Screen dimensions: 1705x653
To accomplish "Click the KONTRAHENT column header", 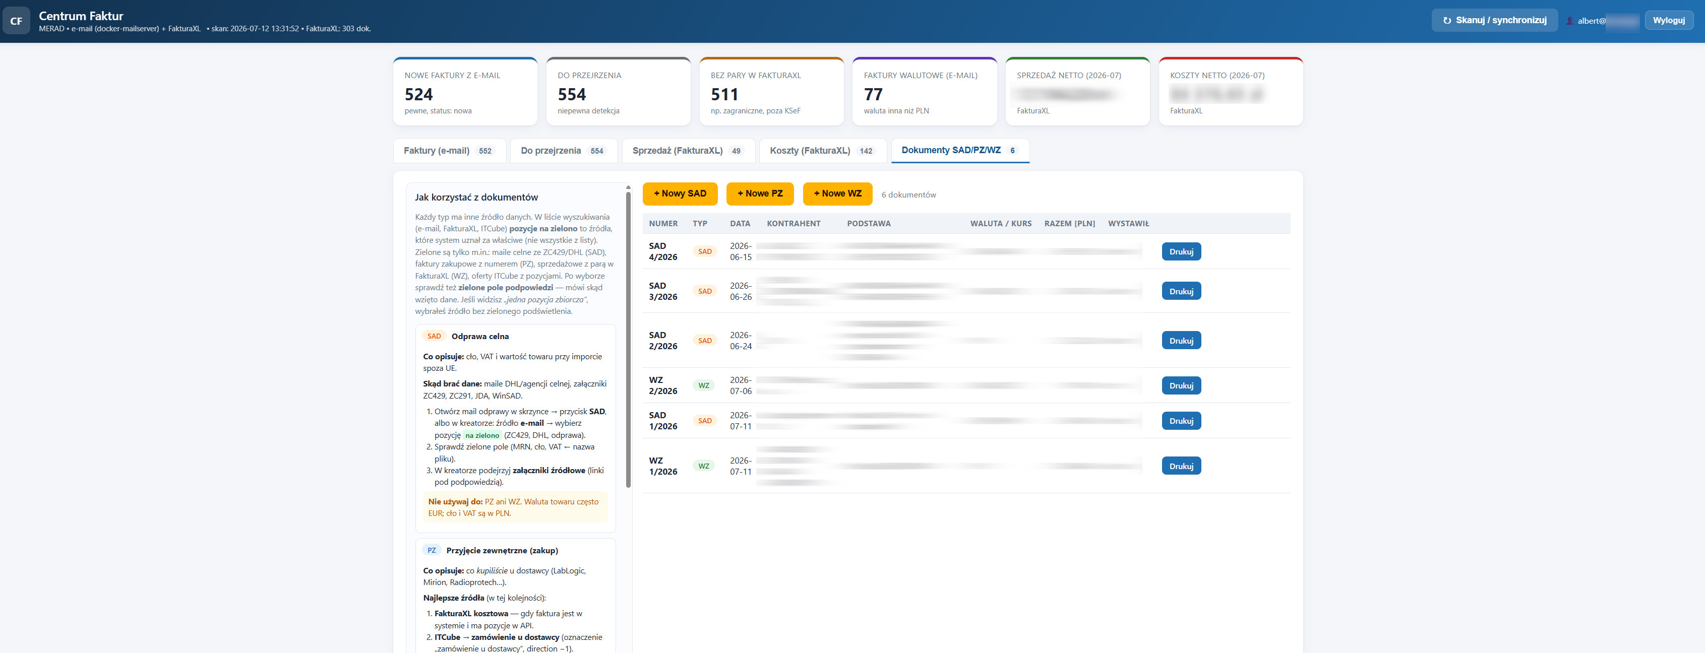I will click(794, 224).
